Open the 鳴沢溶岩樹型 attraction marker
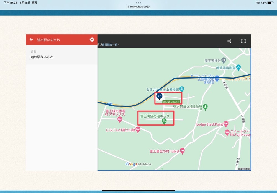277x193 pixels. pos(238,67)
